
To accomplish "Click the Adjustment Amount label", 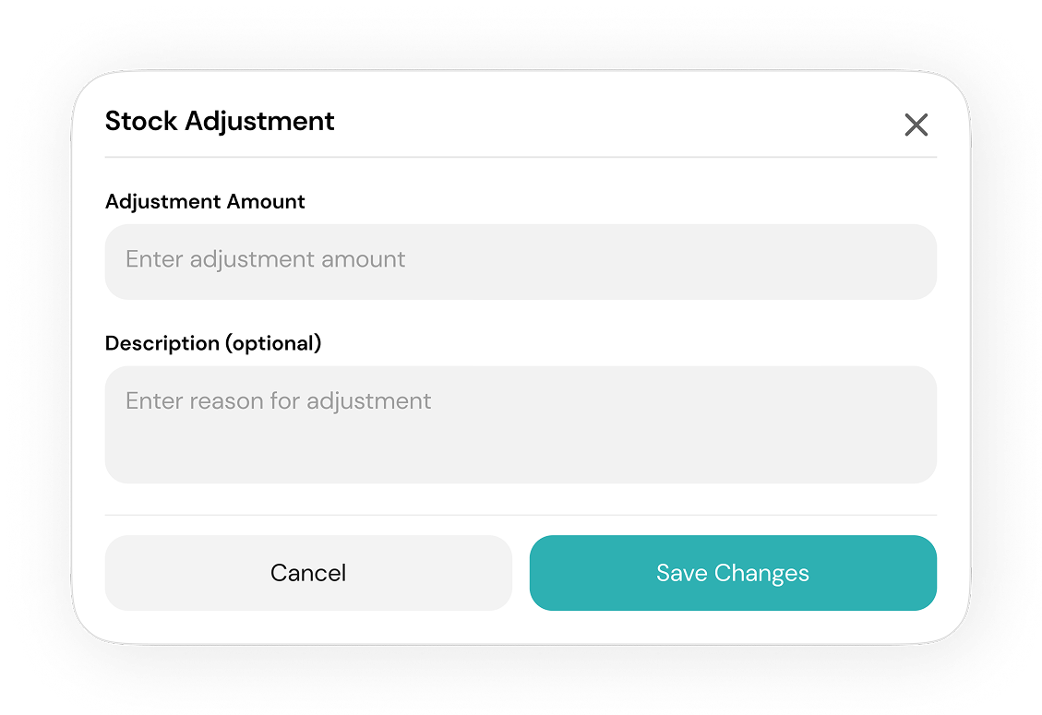I will coord(205,201).
